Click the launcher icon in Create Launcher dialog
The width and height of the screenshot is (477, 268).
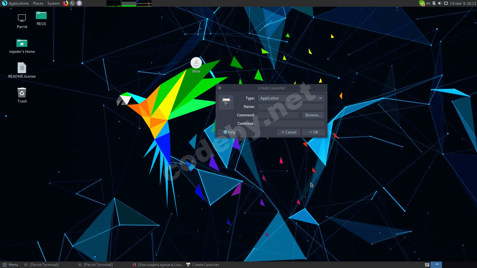(x=226, y=102)
